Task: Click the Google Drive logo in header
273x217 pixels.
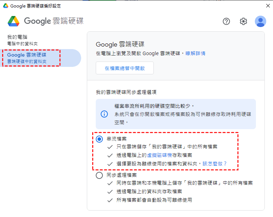Action: (14, 21)
